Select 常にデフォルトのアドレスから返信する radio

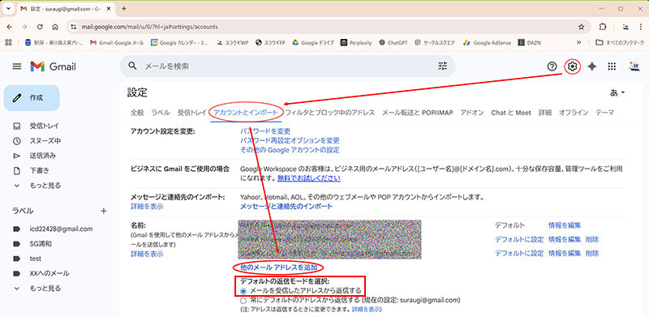tap(243, 300)
